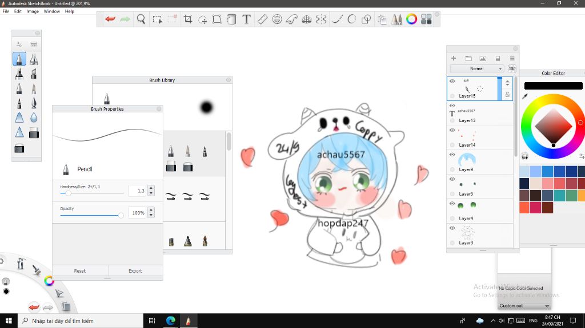
Task: Click the Reset button in Brush Properties
Action: [x=80, y=271]
